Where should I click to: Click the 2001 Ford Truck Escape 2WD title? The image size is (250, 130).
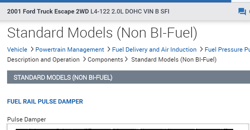(48, 12)
